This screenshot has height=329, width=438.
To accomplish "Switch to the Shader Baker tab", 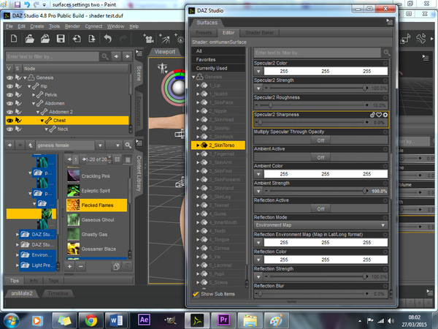I will point(259,33).
